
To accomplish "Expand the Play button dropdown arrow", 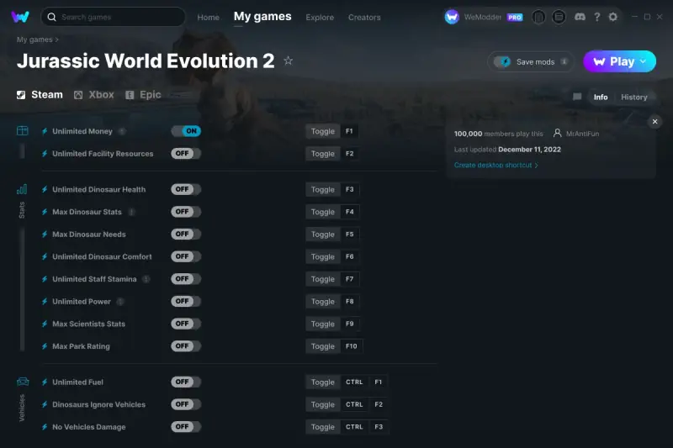I will tap(643, 61).
